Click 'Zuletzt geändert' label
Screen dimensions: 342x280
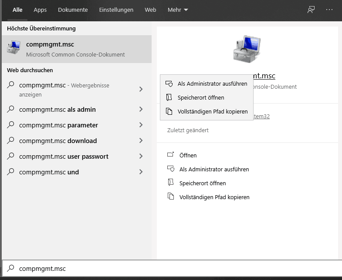point(188,130)
